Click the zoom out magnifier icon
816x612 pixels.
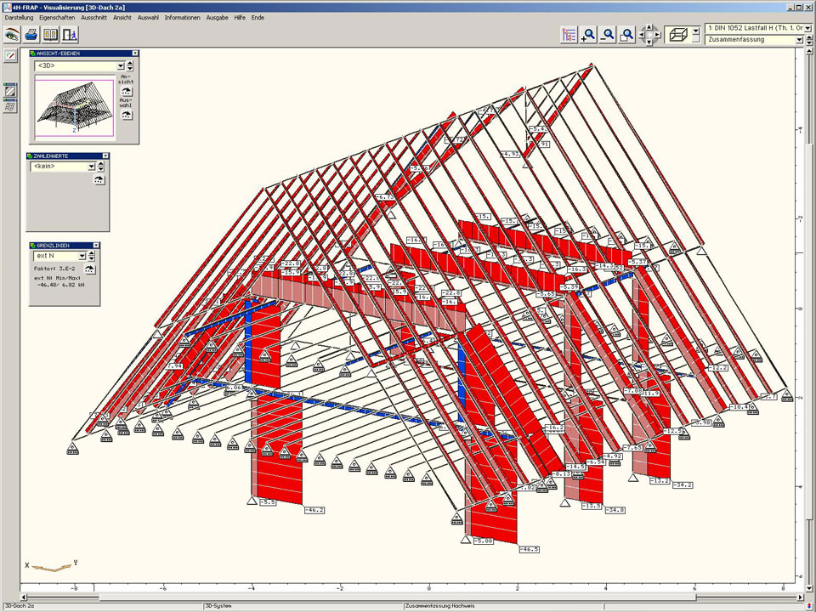coord(609,35)
